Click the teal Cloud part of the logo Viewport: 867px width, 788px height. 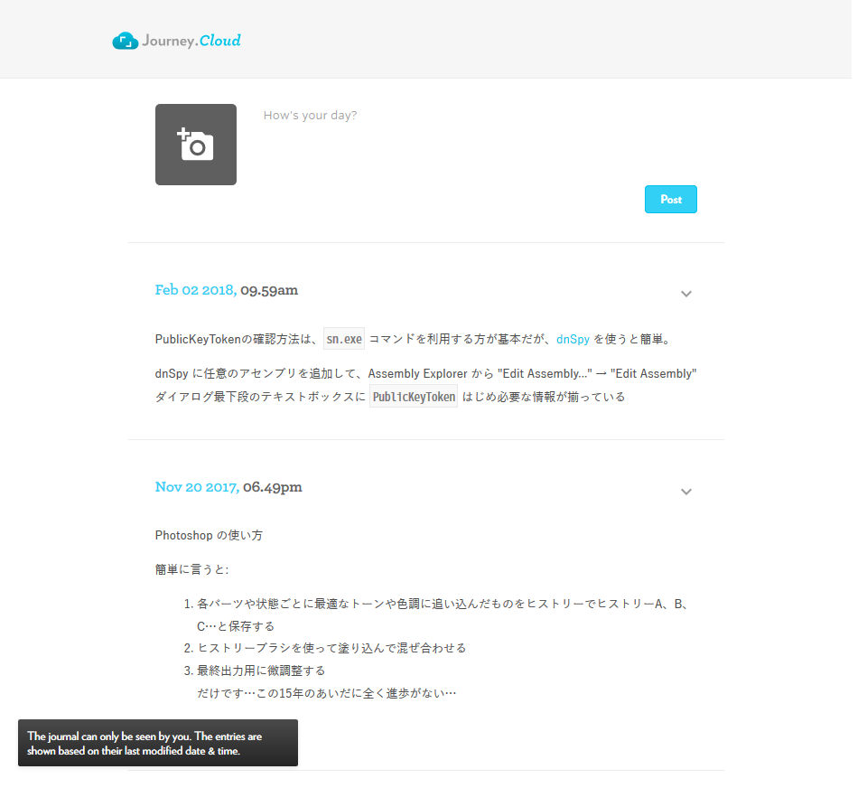click(x=220, y=40)
